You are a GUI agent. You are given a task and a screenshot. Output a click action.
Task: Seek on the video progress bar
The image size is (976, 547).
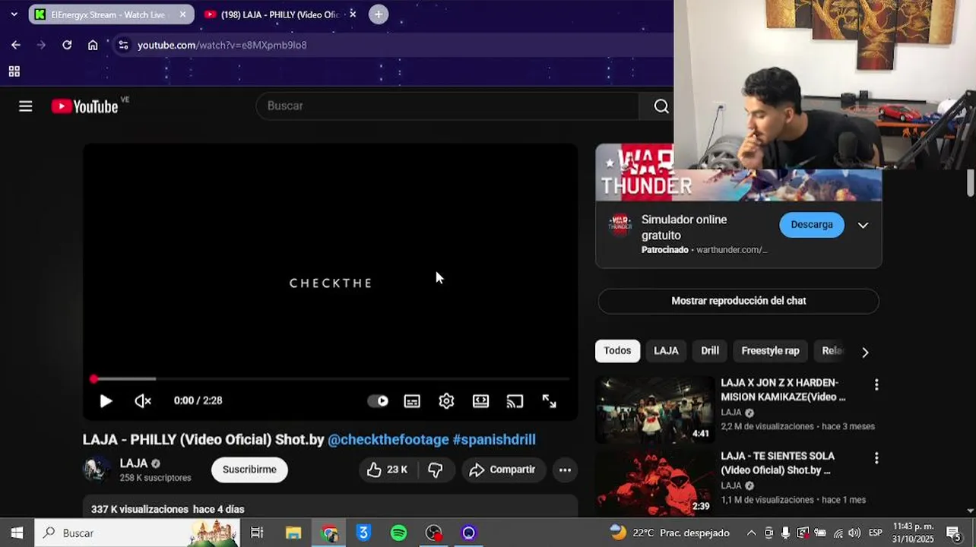(x=331, y=378)
